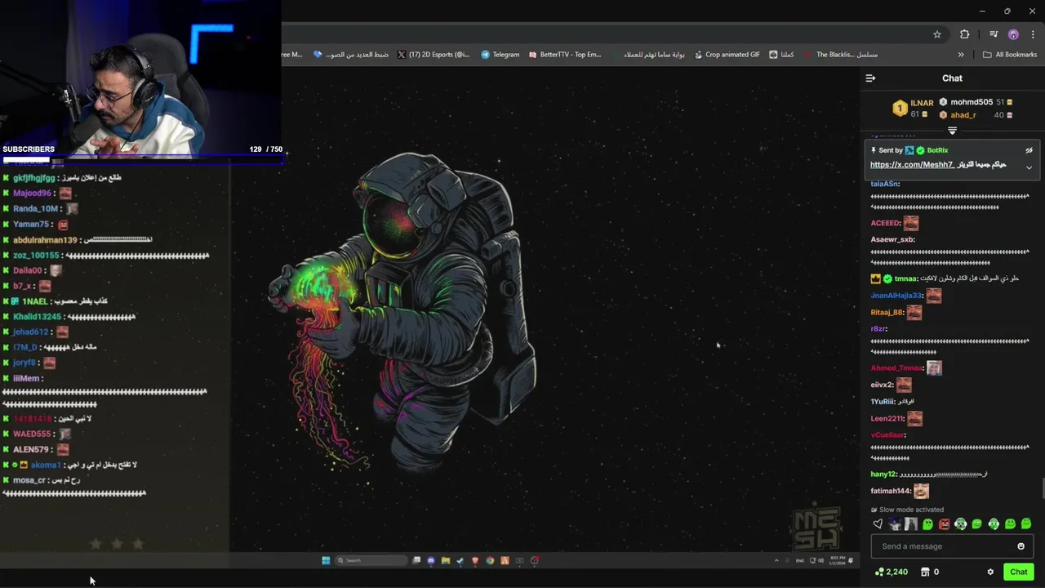
Task: Open Chrome from the taskbar
Action: click(x=490, y=560)
